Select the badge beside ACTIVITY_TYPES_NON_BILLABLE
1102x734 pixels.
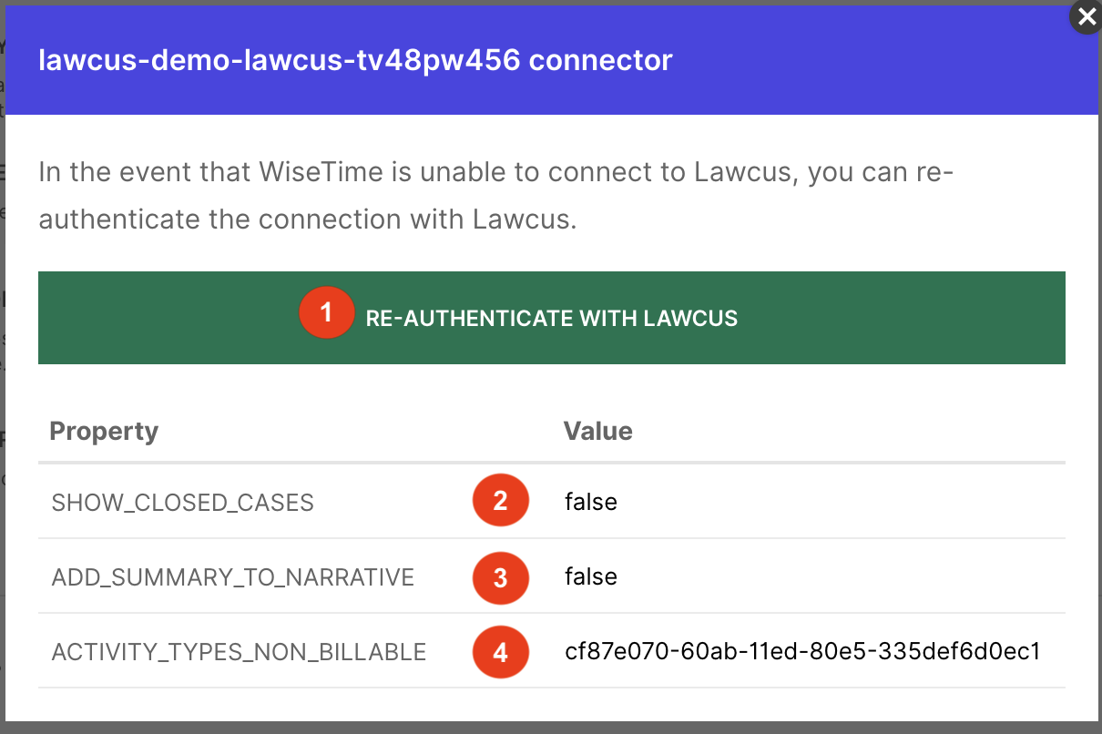(x=501, y=652)
